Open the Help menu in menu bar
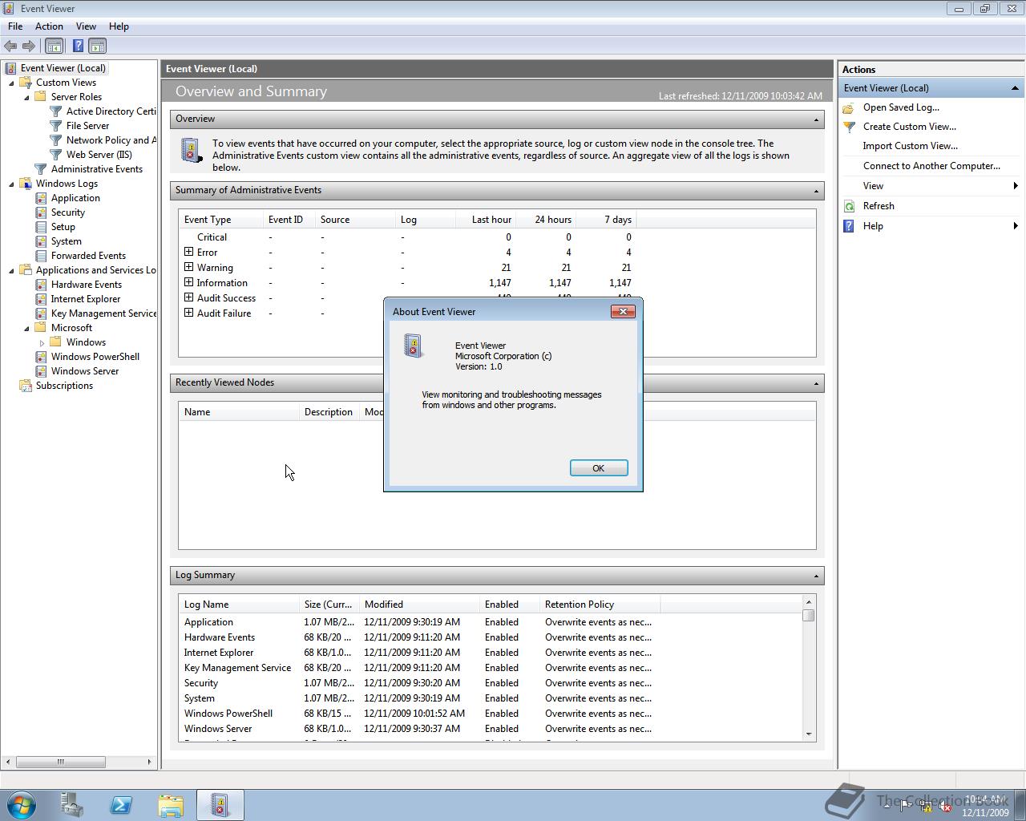The height and width of the screenshot is (821, 1026). [x=119, y=26]
